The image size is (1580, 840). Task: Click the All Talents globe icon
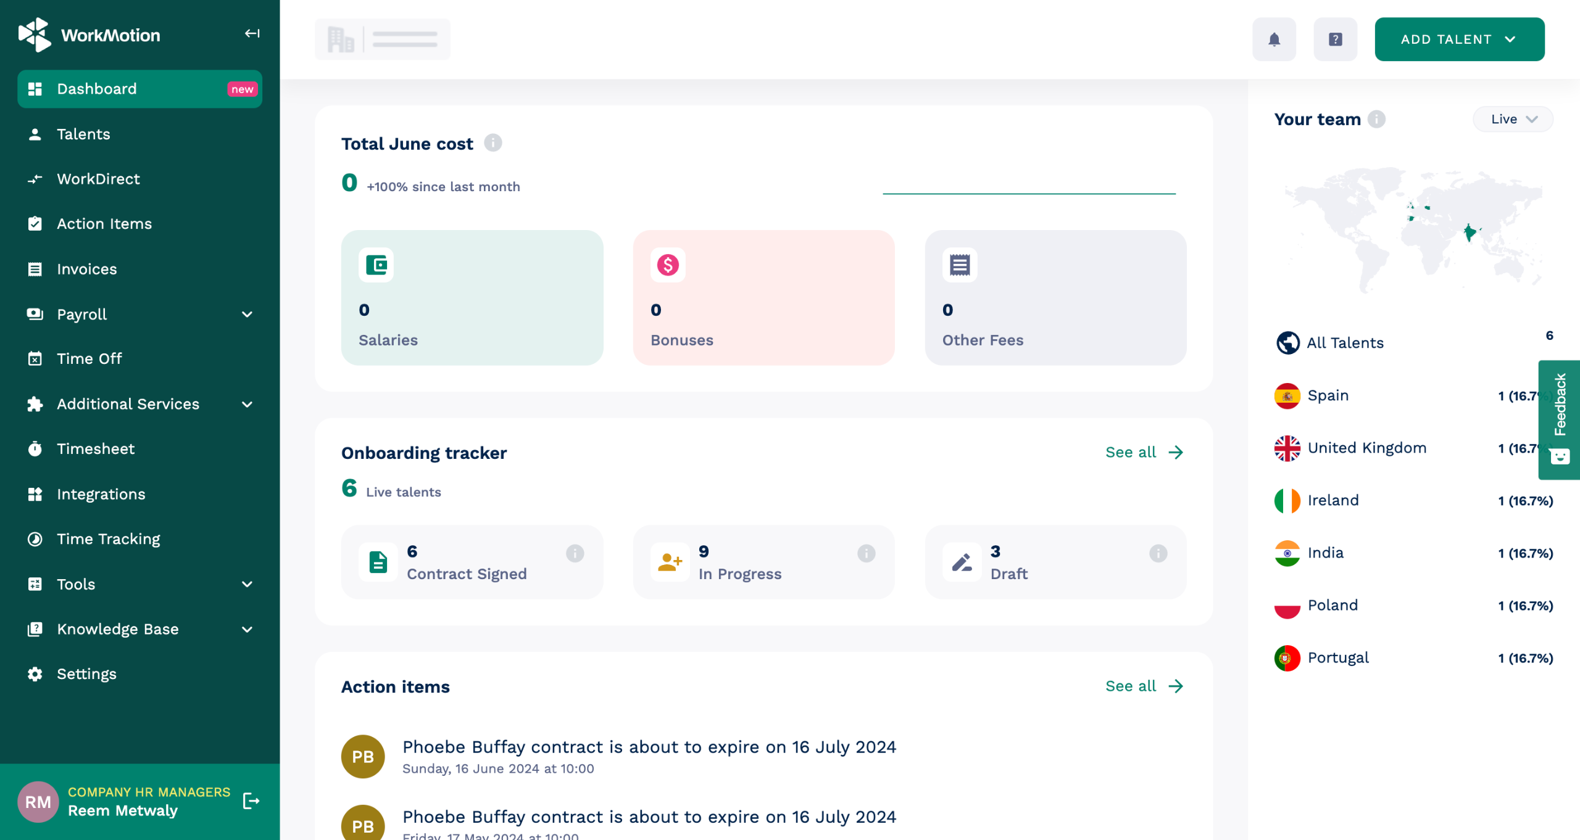(1287, 343)
